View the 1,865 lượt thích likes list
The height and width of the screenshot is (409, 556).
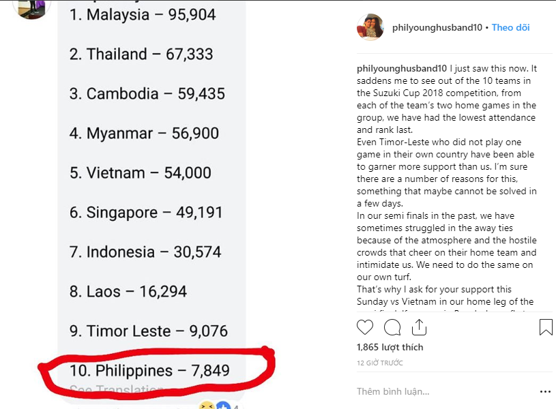[390, 347]
